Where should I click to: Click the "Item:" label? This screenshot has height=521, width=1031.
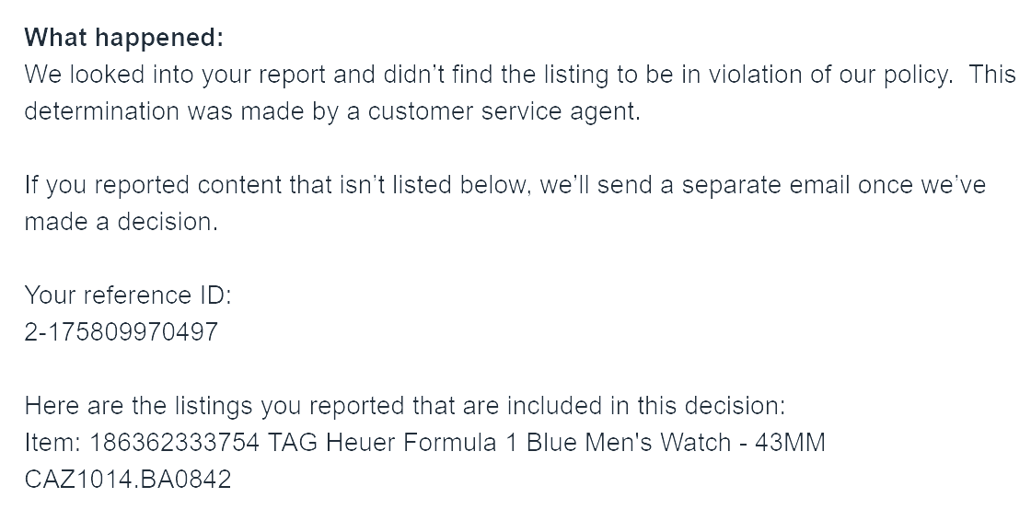[53, 443]
